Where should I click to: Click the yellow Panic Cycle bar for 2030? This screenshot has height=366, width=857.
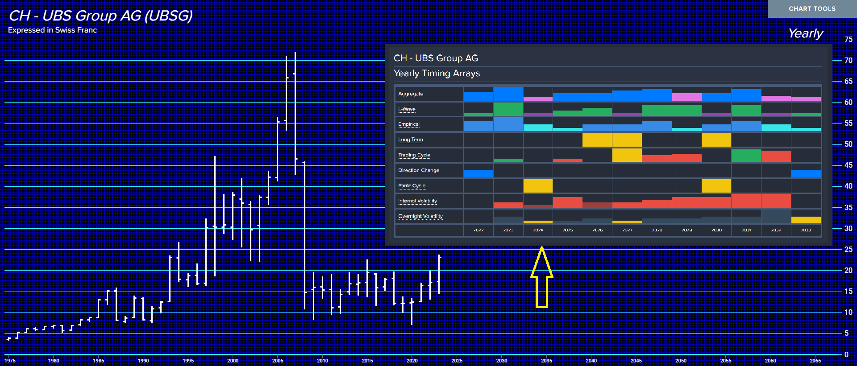[716, 185]
